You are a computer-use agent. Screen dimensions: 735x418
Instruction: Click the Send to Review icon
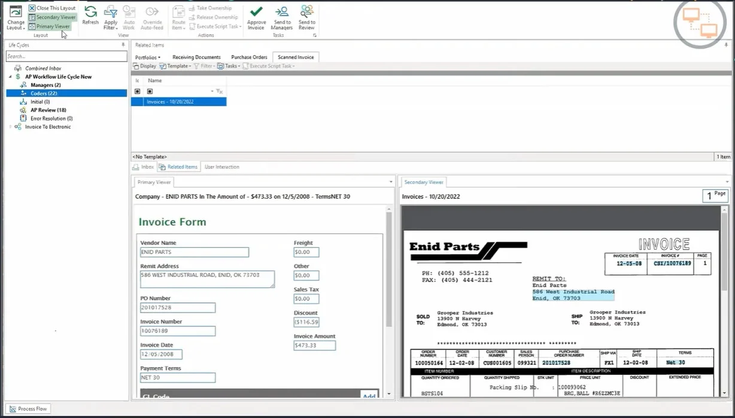tap(306, 16)
